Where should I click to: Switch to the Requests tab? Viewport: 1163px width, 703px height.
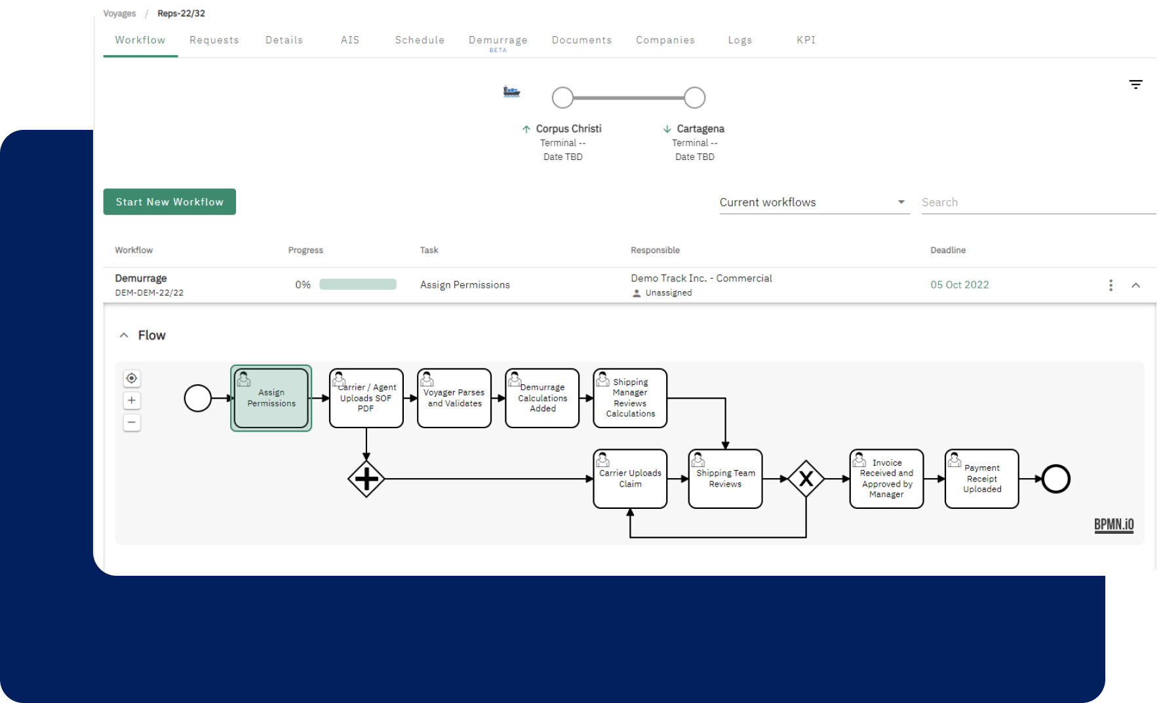[x=214, y=40]
